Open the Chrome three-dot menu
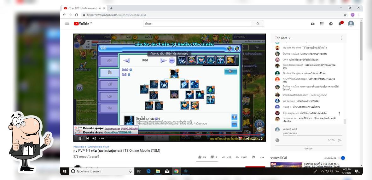The height and width of the screenshot is (180, 372). pyautogui.click(x=359, y=15)
